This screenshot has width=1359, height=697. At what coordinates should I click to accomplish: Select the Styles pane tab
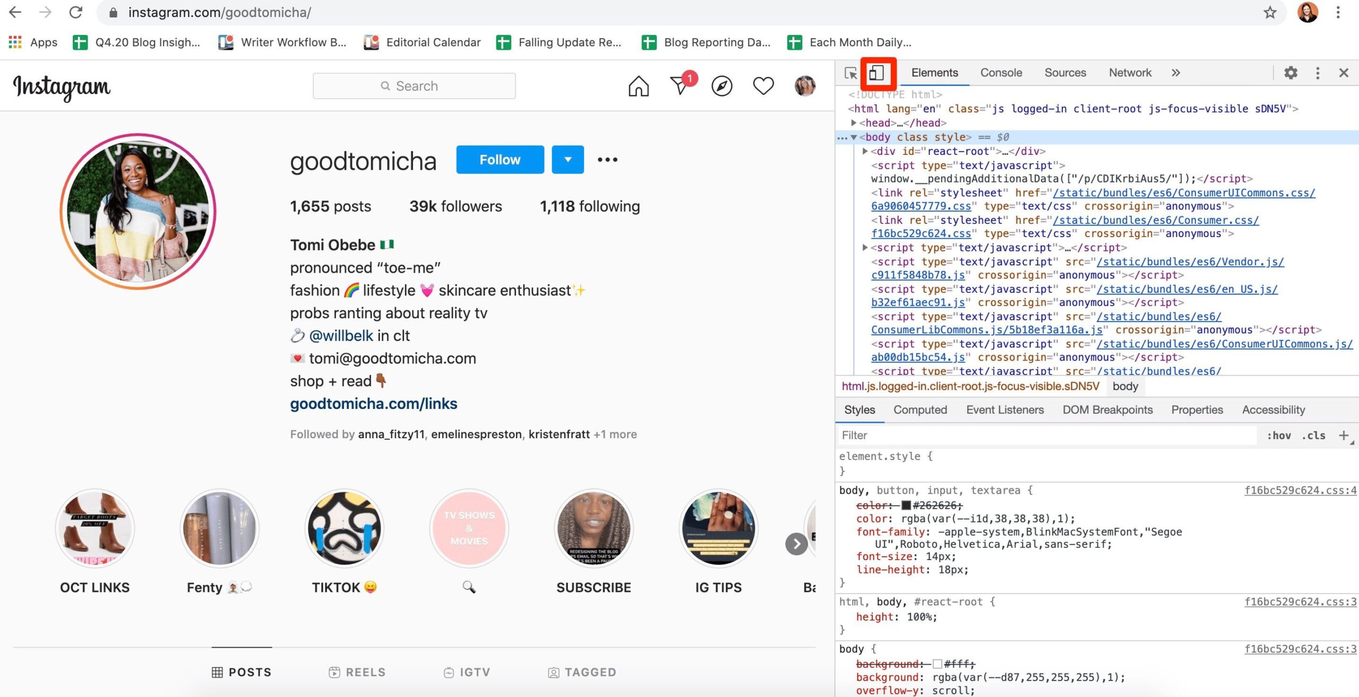tap(859, 410)
